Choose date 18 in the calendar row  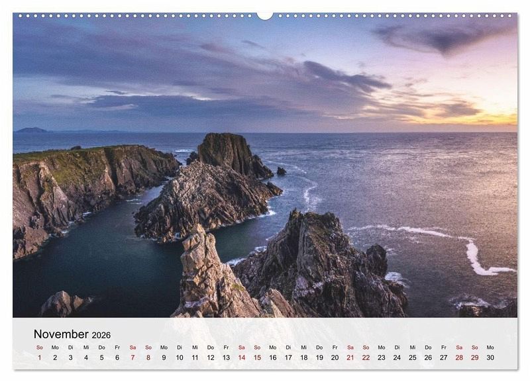(303, 358)
